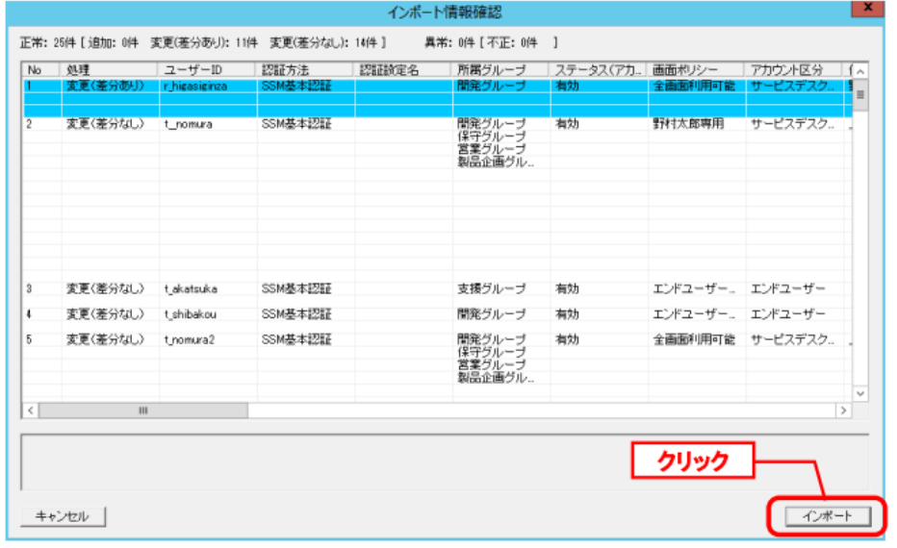This screenshot has width=897, height=548.
Task: Select the t_shibakou user ID cell
Action: [190, 314]
